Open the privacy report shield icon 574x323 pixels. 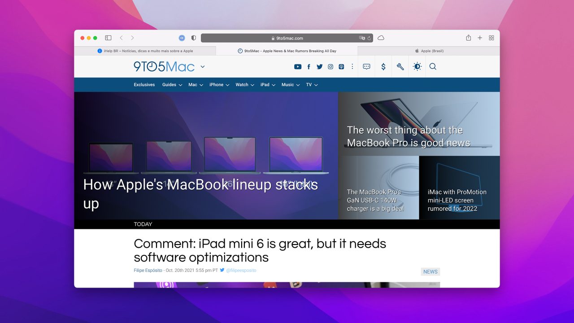[194, 38]
